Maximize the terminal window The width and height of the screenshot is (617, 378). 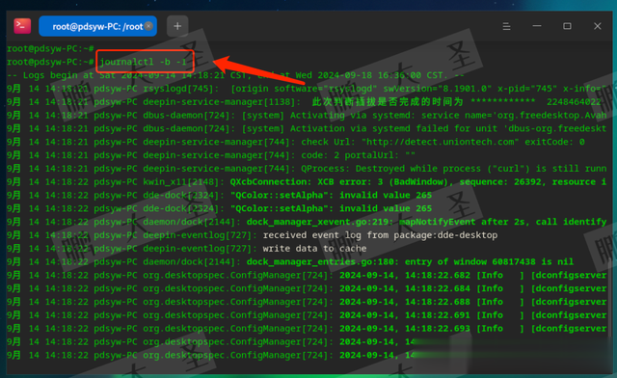tap(567, 26)
